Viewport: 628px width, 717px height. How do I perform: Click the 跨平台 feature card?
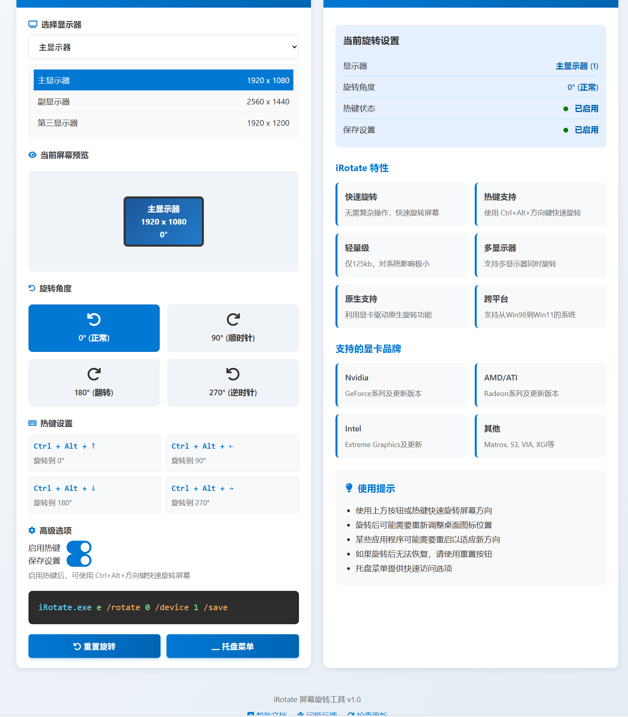point(541,306)
